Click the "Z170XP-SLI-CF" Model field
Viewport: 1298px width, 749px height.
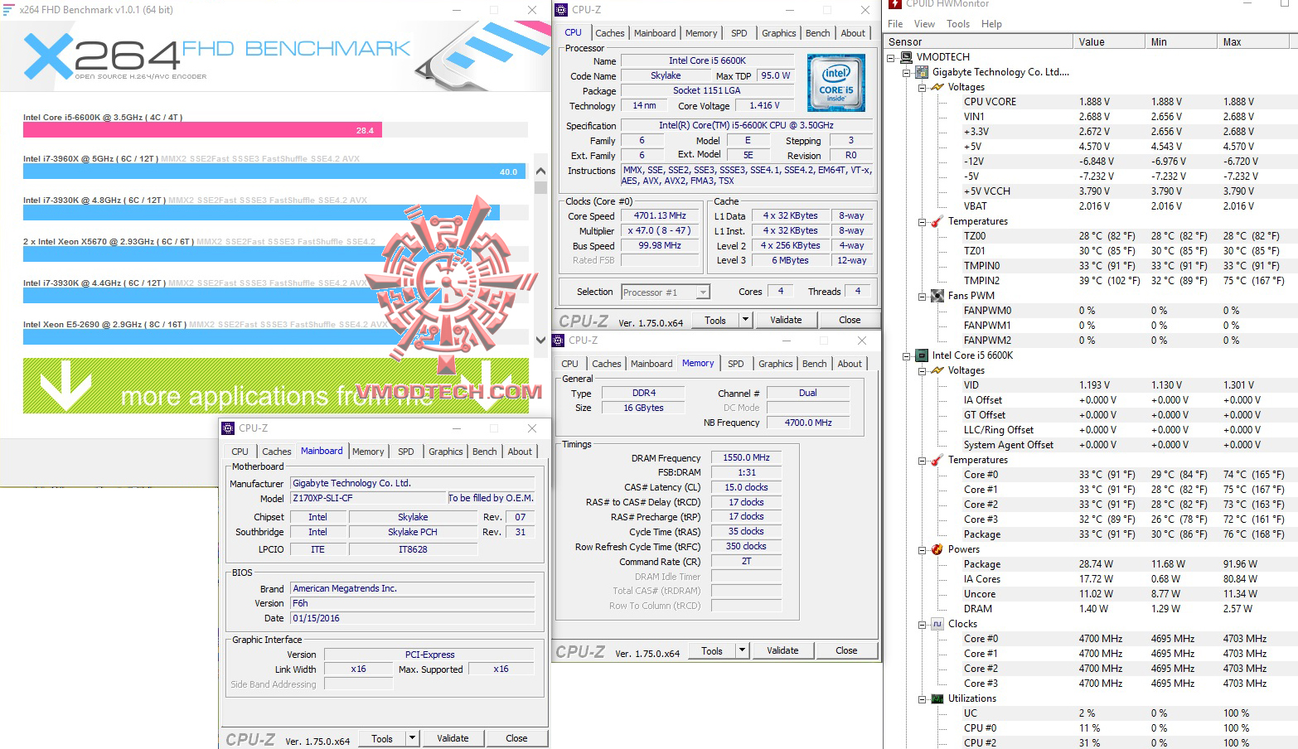click(x=368, y=498)
